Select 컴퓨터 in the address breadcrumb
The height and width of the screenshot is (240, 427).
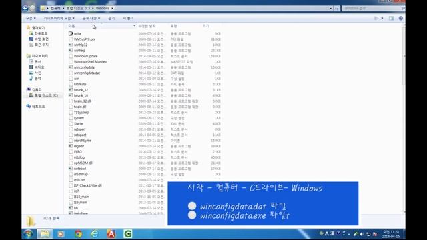pyautogui.click(x=55, y=9)
